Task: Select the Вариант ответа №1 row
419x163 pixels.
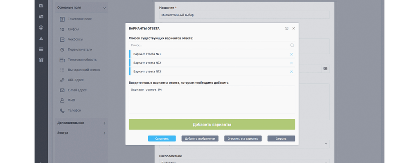Action: coord(212,54)
